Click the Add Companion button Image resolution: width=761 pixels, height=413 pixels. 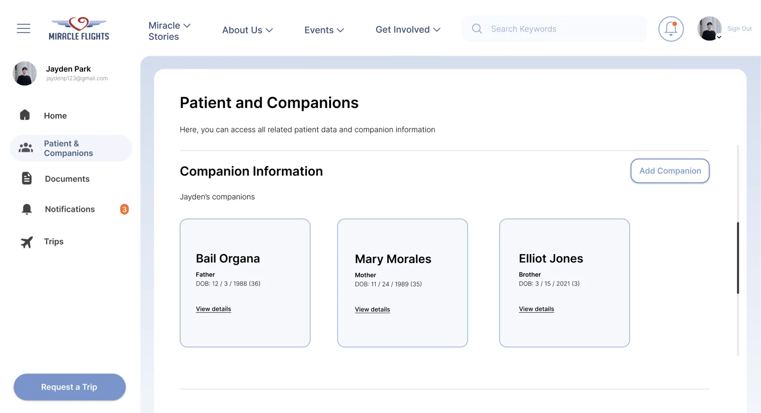coord(670,171)
